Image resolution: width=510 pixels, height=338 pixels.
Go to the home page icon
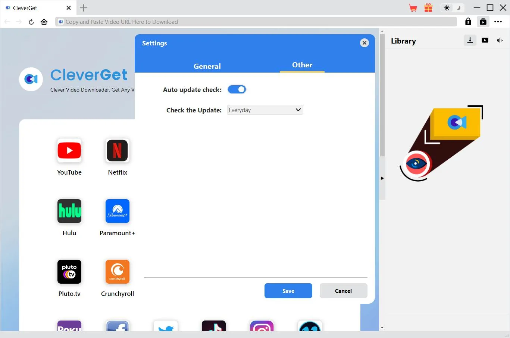click(x=44, y=22)
